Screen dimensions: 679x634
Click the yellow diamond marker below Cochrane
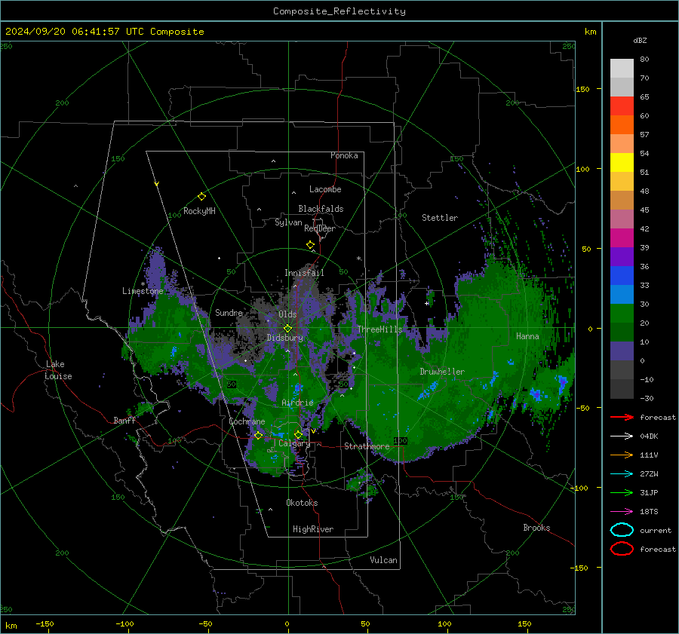click(259, 436)
